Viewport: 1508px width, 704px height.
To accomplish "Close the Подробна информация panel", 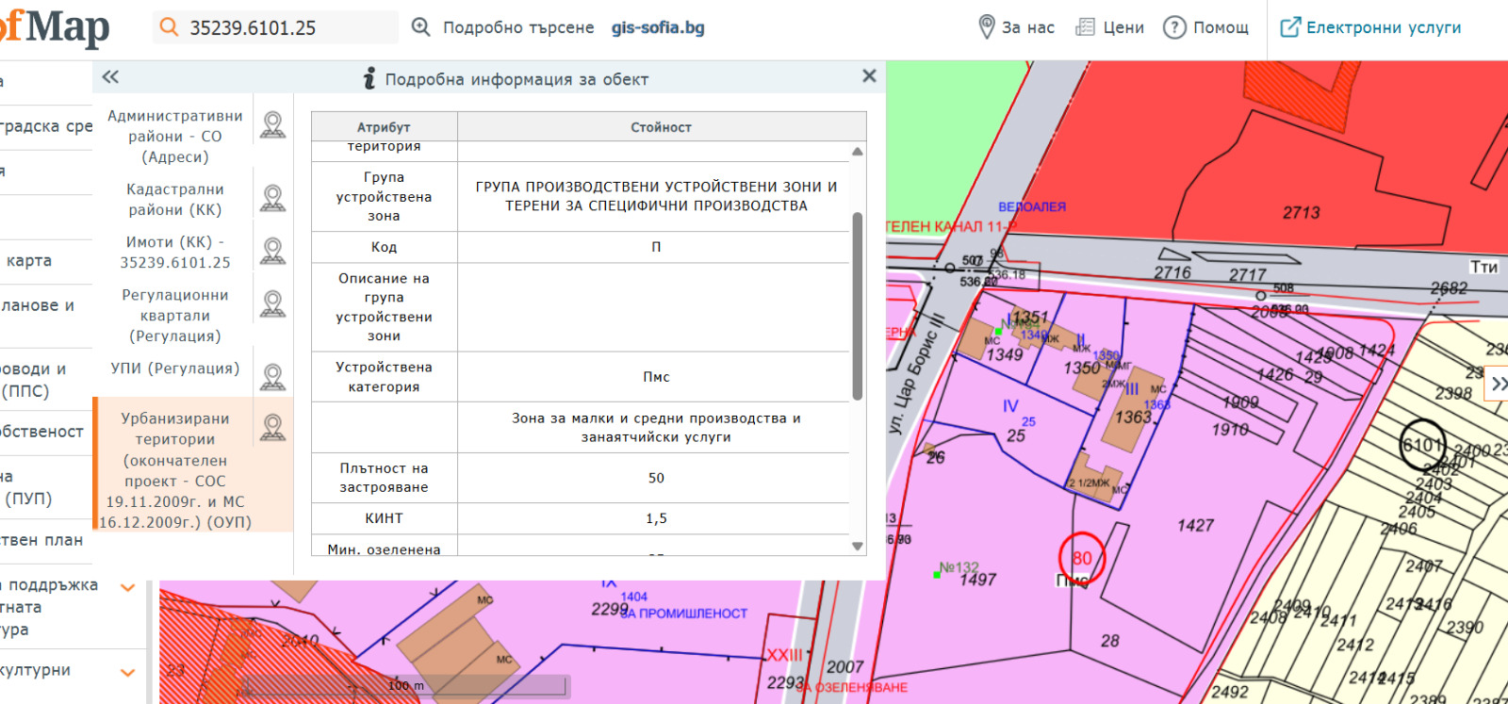I will (x=869, y=76).
